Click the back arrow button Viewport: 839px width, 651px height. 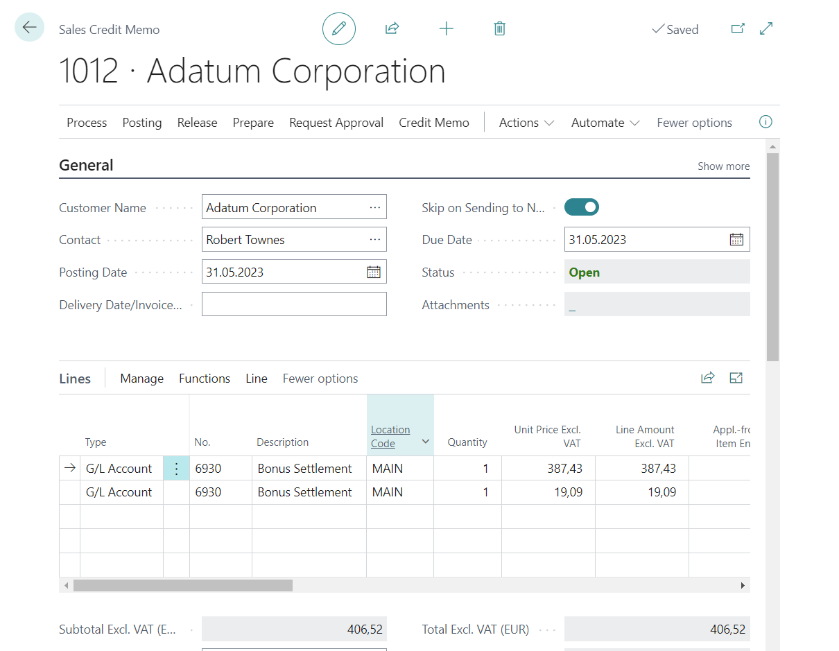coord(29,28)
